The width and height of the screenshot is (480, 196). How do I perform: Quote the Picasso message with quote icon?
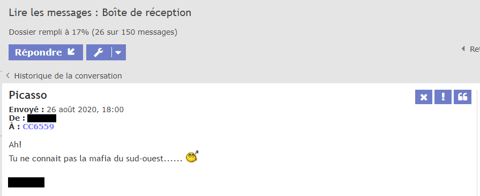(x=462, y=97)
